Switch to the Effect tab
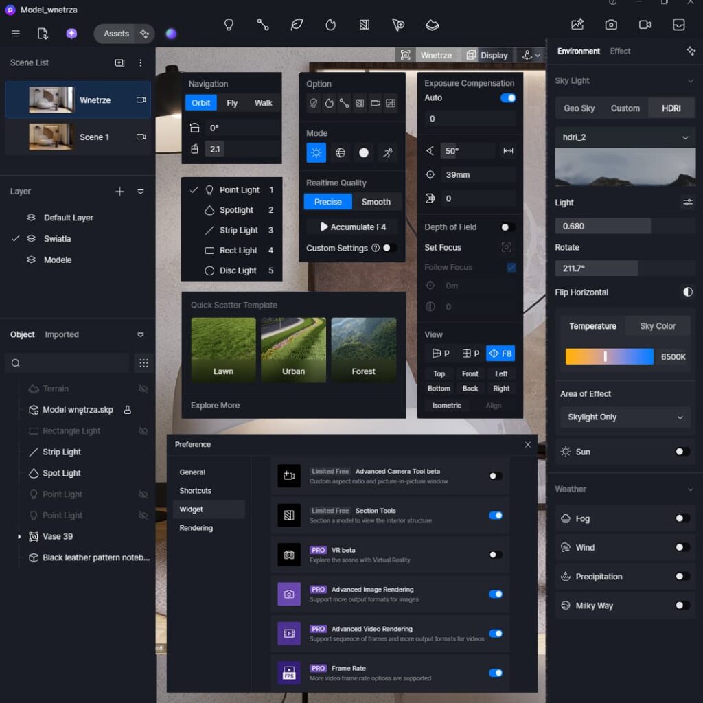 click(620, 51)
